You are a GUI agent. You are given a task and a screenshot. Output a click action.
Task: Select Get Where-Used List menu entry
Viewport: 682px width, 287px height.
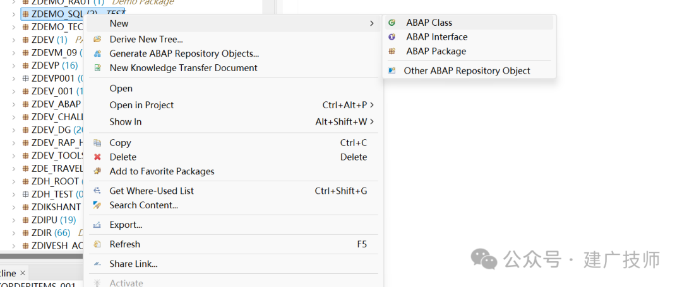point(152,191)
